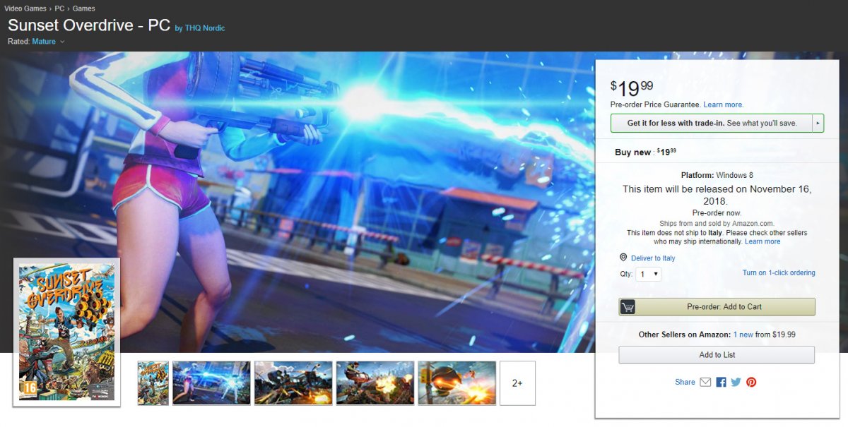Click the November 16, 2018 release text
The height and width of the screenshot is (427, 848).
717,196
